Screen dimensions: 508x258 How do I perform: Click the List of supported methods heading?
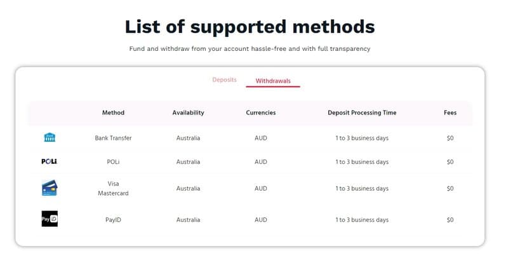(250, 27)
